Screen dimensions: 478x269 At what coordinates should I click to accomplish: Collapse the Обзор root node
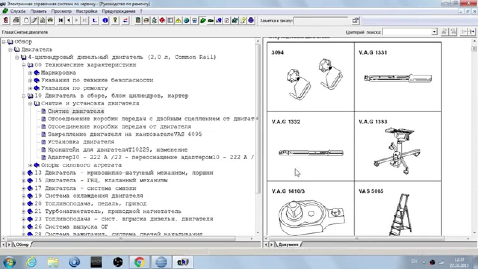click(x=4, y=42)
